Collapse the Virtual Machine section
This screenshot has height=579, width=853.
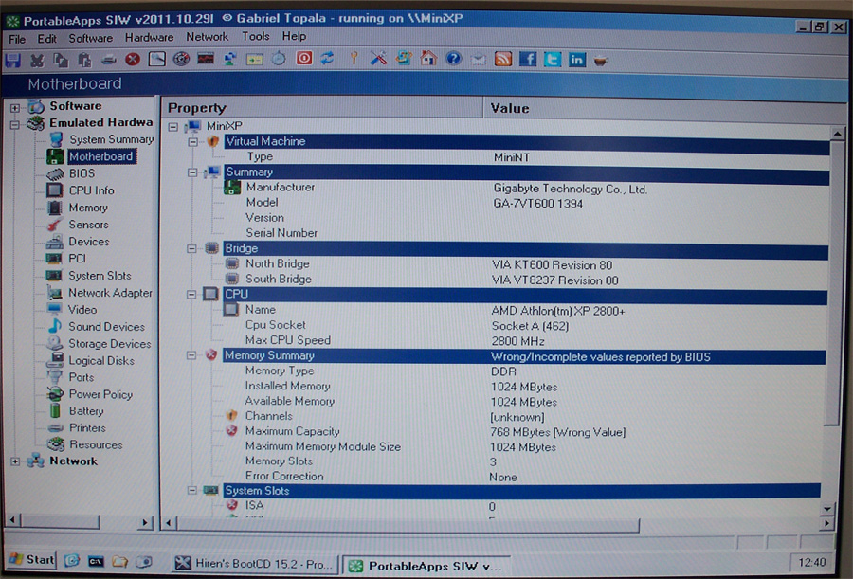tap(192, 142)
